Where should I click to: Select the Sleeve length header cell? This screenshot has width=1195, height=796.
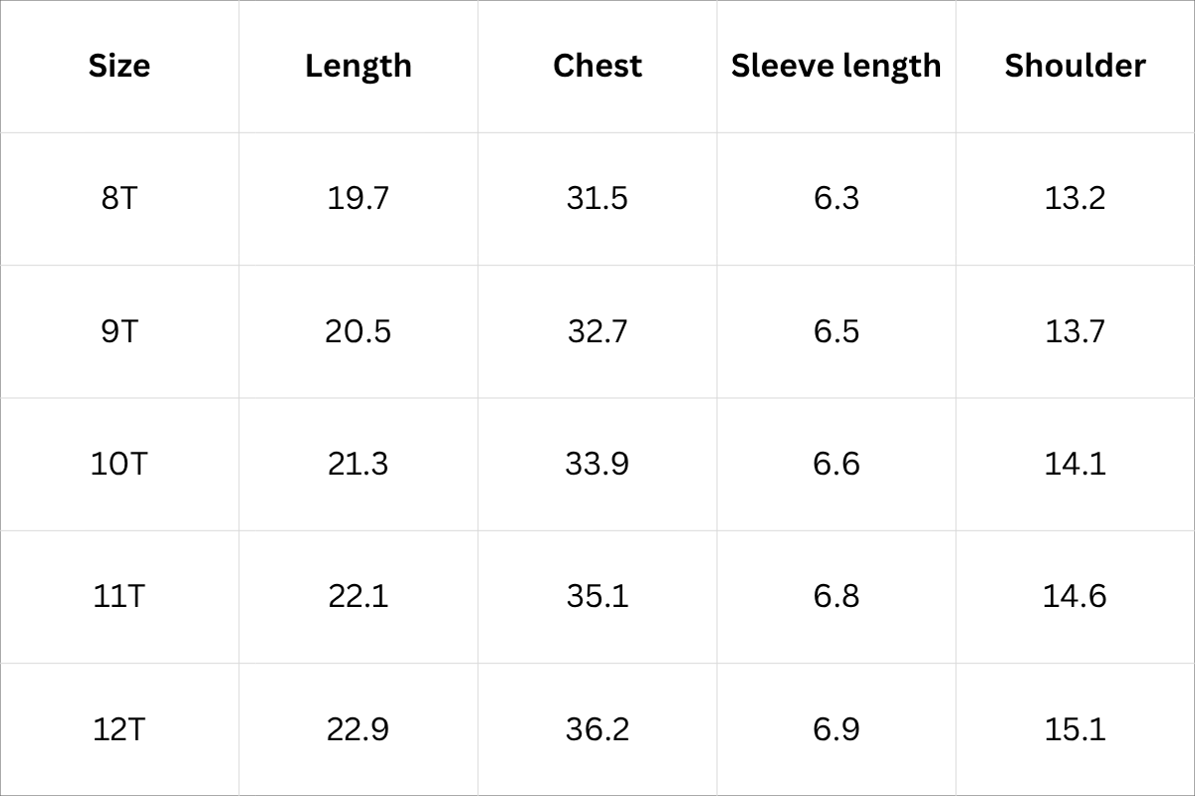coord(836,66)
